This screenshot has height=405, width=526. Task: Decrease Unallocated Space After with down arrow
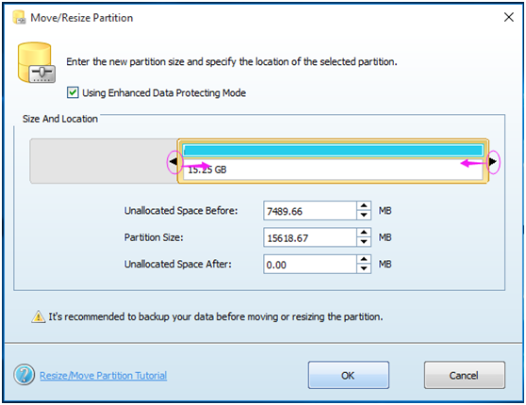coord(364,268)
